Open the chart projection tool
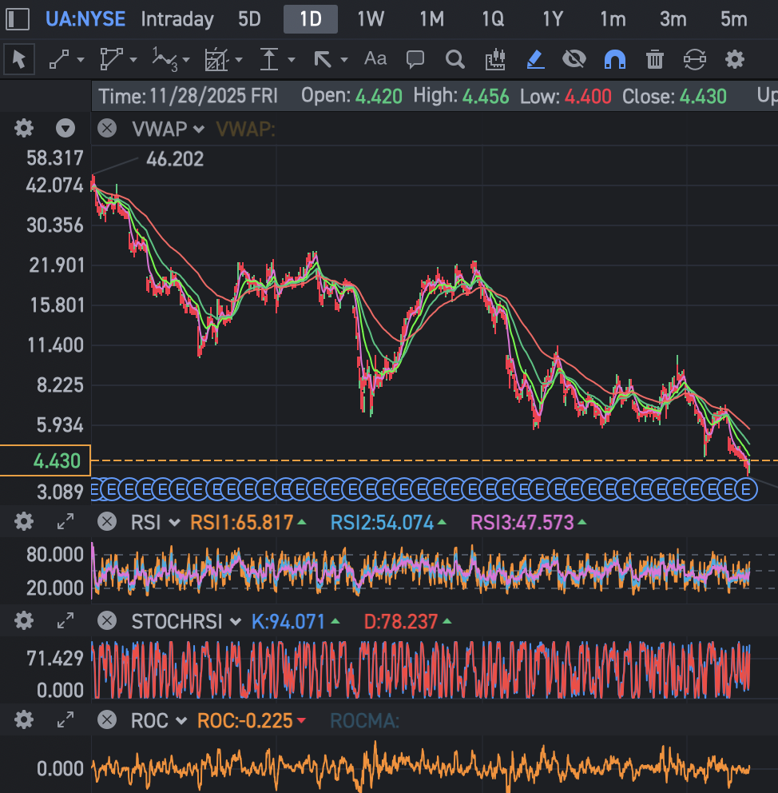This screenshot has height=793, width=778. 216,60
